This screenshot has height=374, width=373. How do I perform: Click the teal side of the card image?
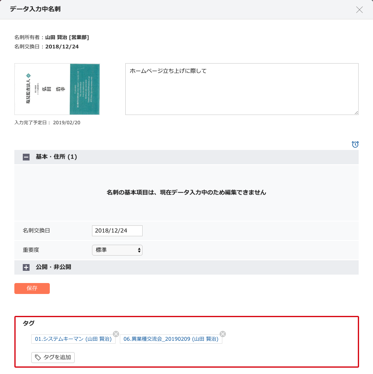[x=84, y=89]
